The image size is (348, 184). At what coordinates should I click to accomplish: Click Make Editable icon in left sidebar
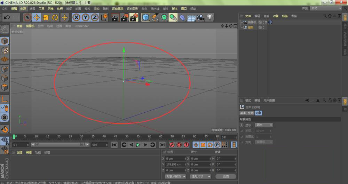pos(5,30)
